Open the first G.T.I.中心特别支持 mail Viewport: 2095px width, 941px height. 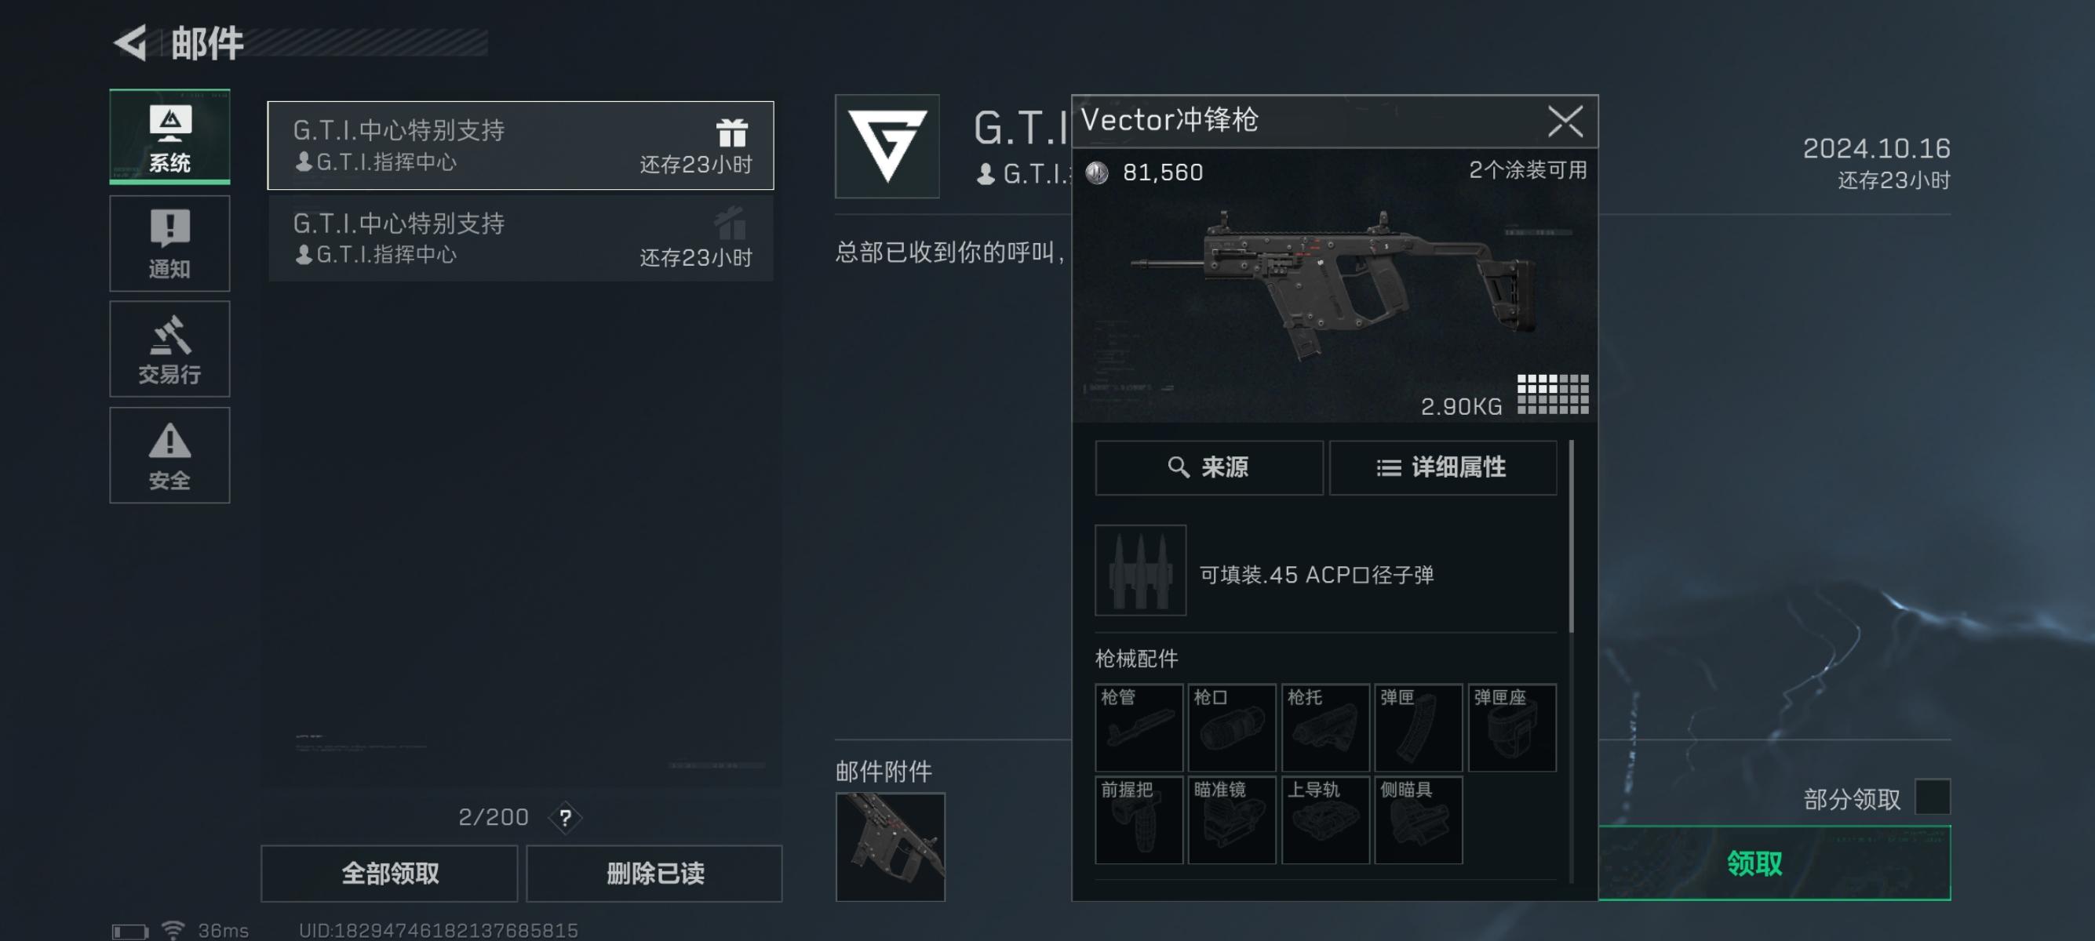click(520, 145)
